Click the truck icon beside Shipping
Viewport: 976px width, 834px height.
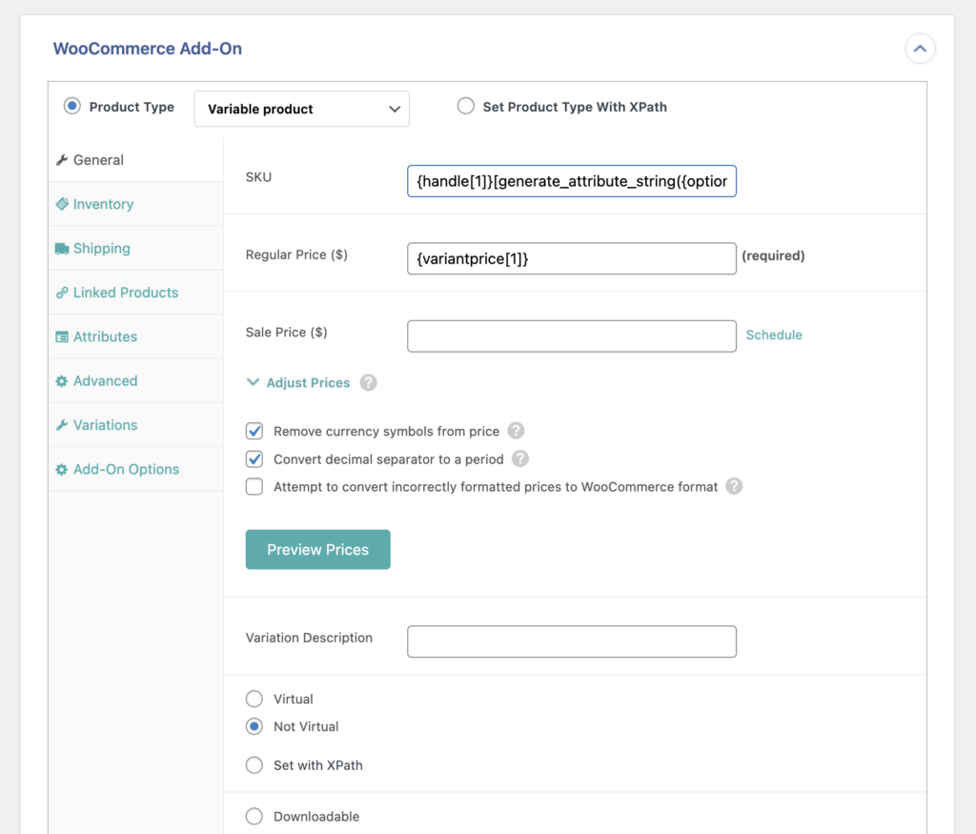click(x=63, y=248)
